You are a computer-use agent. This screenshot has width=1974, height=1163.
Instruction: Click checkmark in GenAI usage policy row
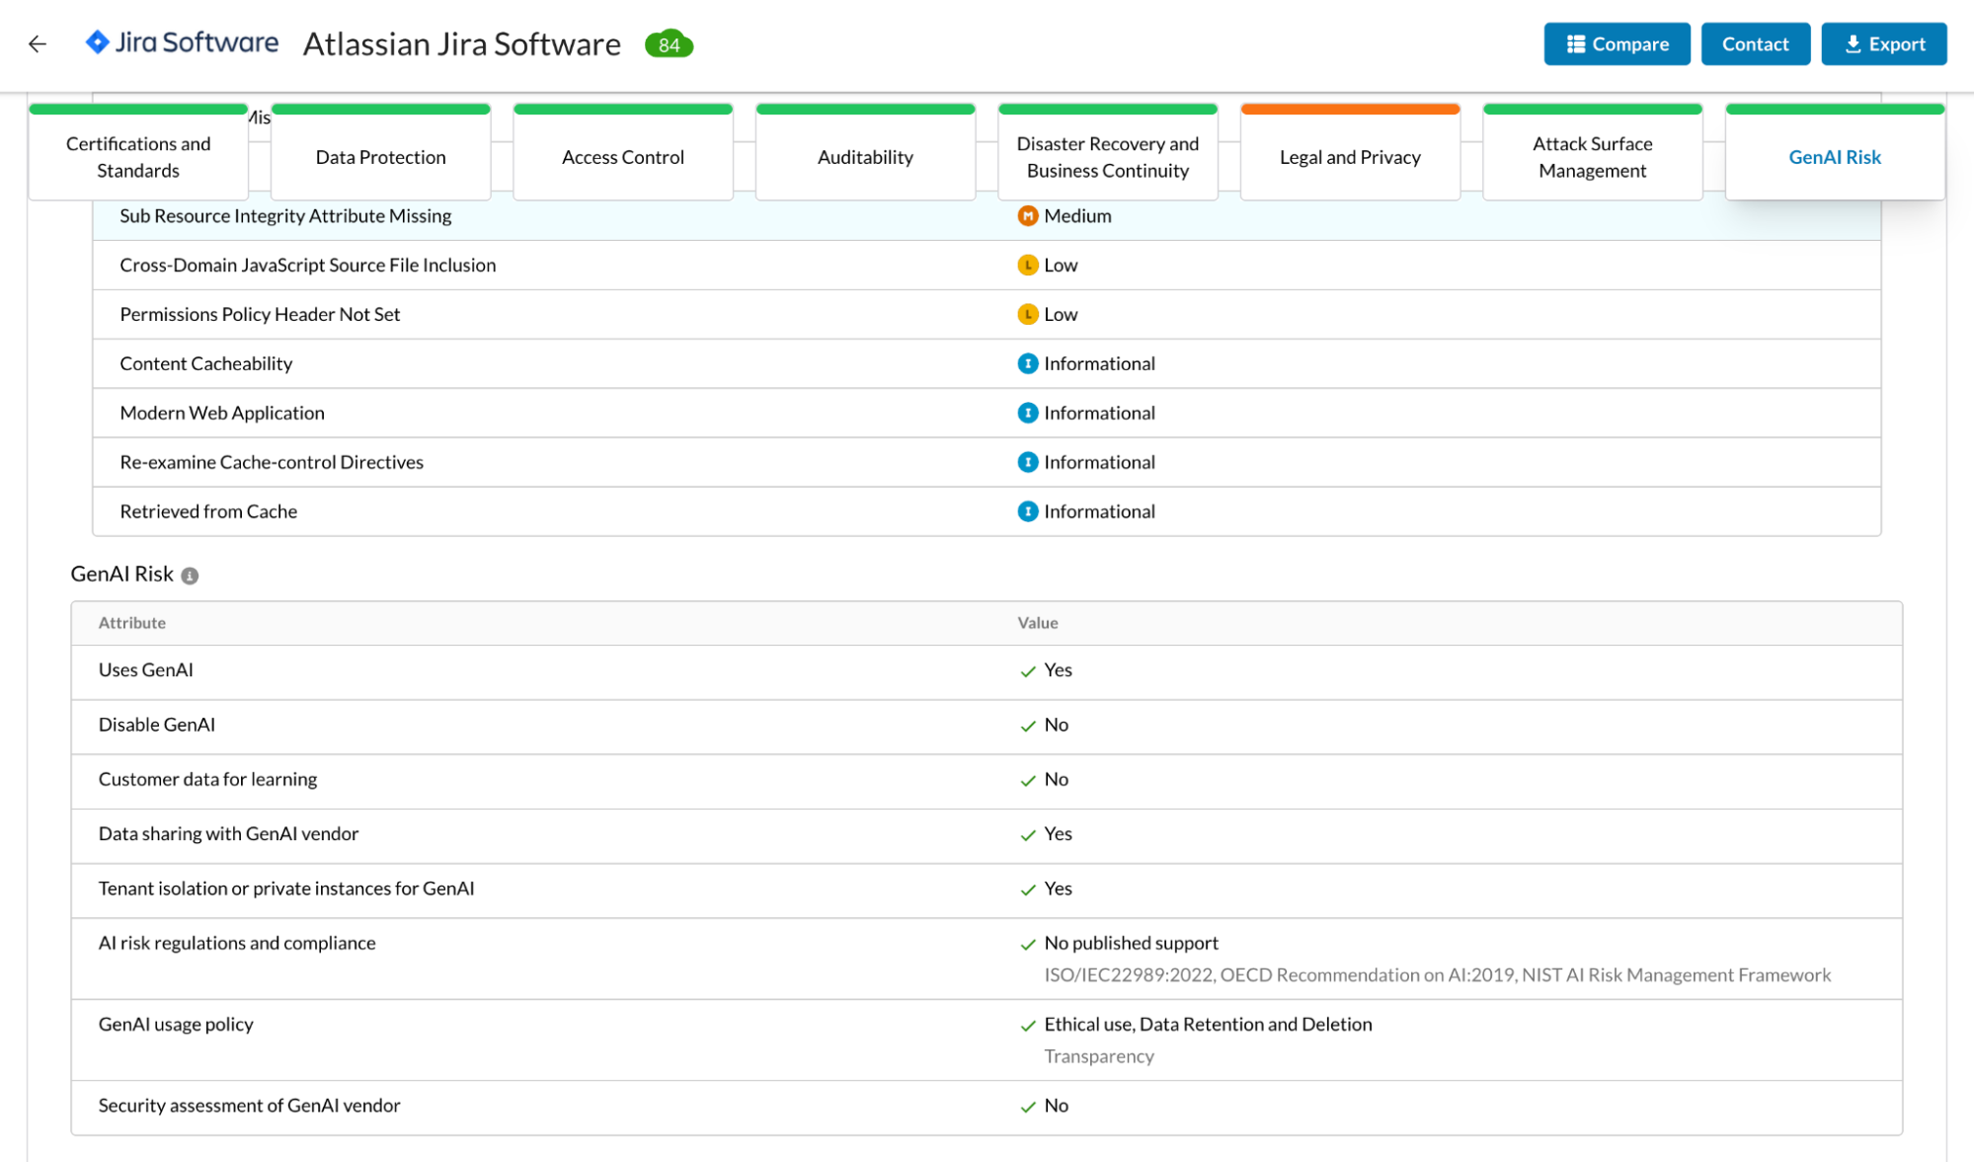coord(1028,1026)
